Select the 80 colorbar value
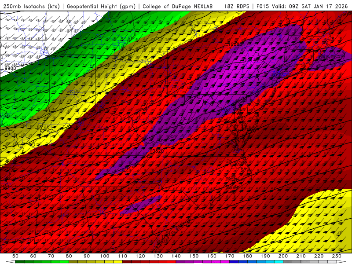Image resolution: width=352 pixels, height=264 pixels. tap(69, 256)
